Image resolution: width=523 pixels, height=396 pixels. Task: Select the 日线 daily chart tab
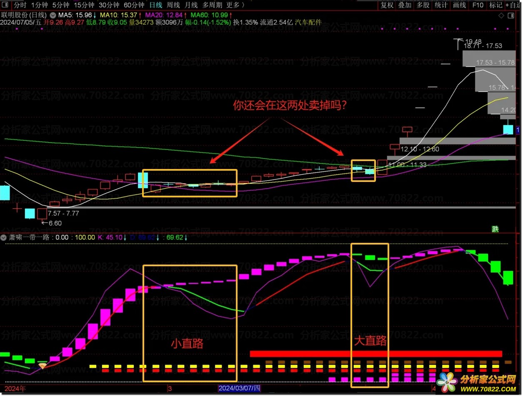point(155,5)
